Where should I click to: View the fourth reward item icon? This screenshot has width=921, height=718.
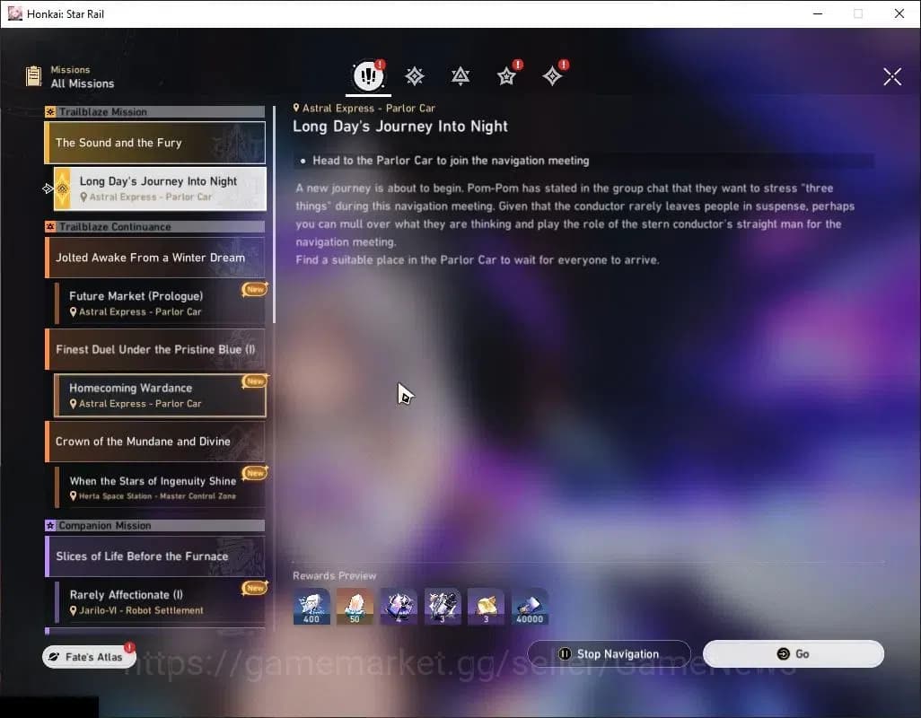click(443, 607)
